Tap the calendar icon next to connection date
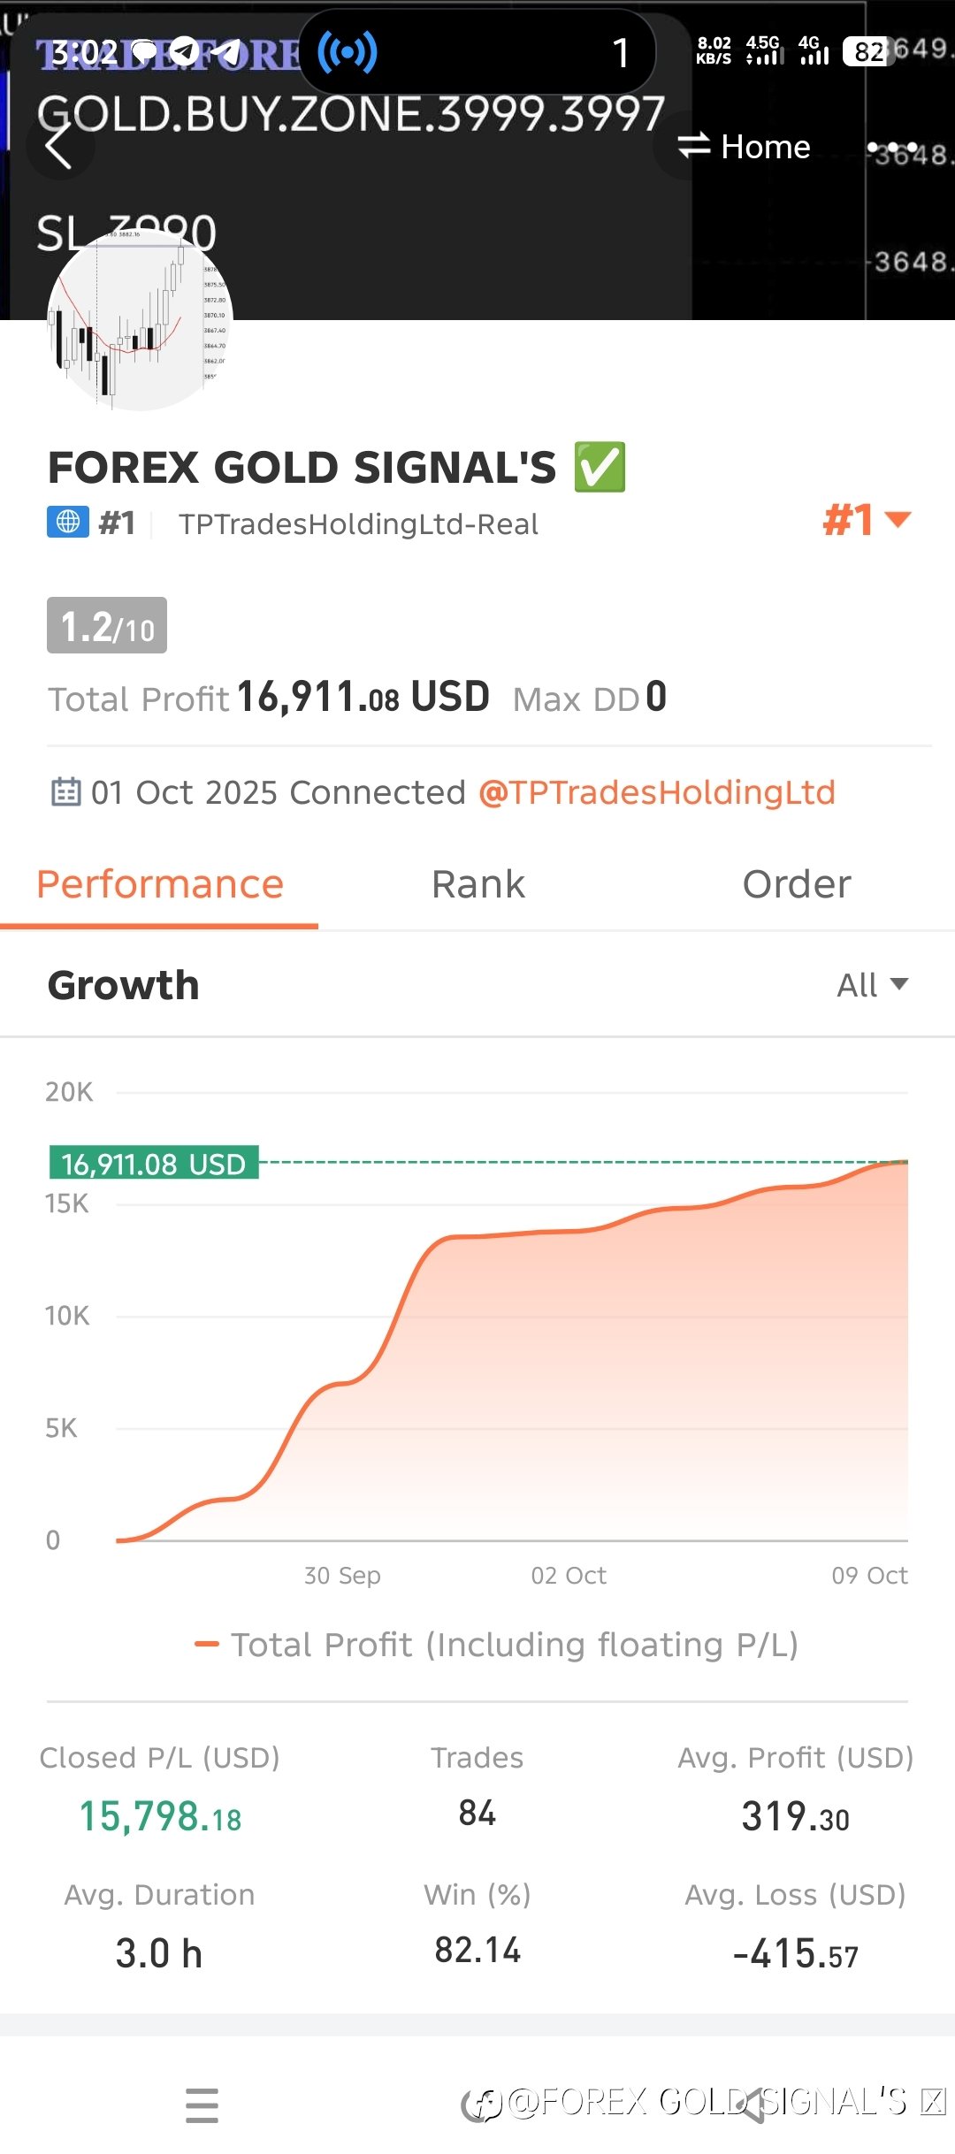Image resolution: width=955 pixels, height=2154 pixels. coord(66,791)
